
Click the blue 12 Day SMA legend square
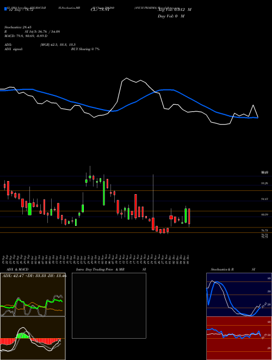[5, 9]
